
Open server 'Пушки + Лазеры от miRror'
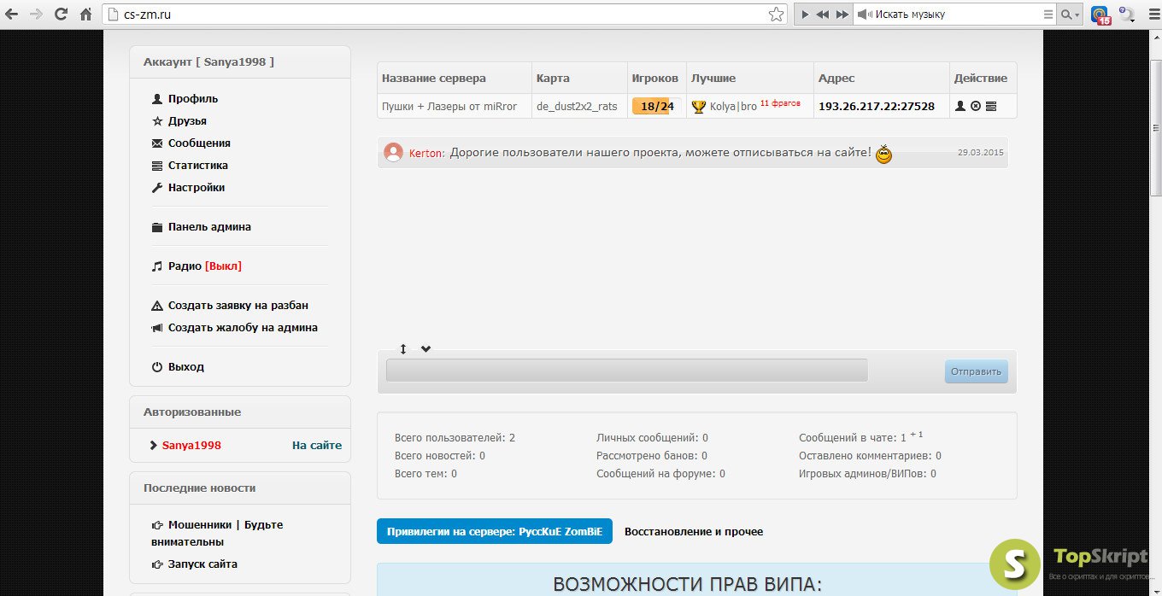click(x=449, y=107)
